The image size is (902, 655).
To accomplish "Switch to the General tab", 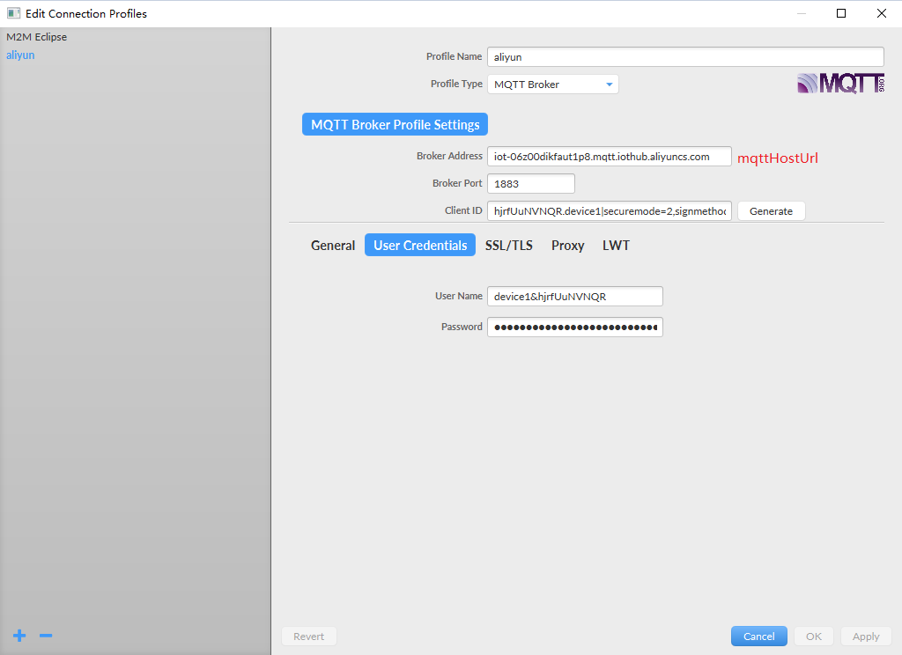I will tap(332, 246).
